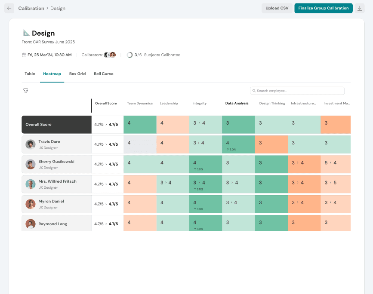Open the Box Grid tab

(x=77, y=73)
